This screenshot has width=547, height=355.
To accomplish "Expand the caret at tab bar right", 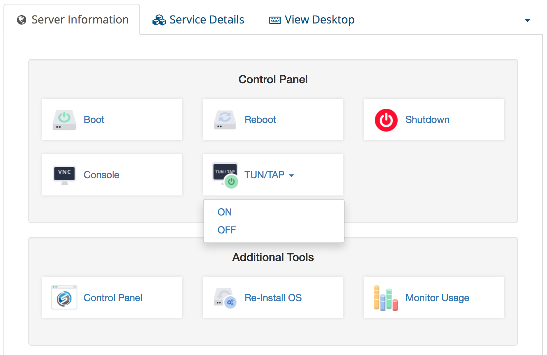I will tap(527, 21).
